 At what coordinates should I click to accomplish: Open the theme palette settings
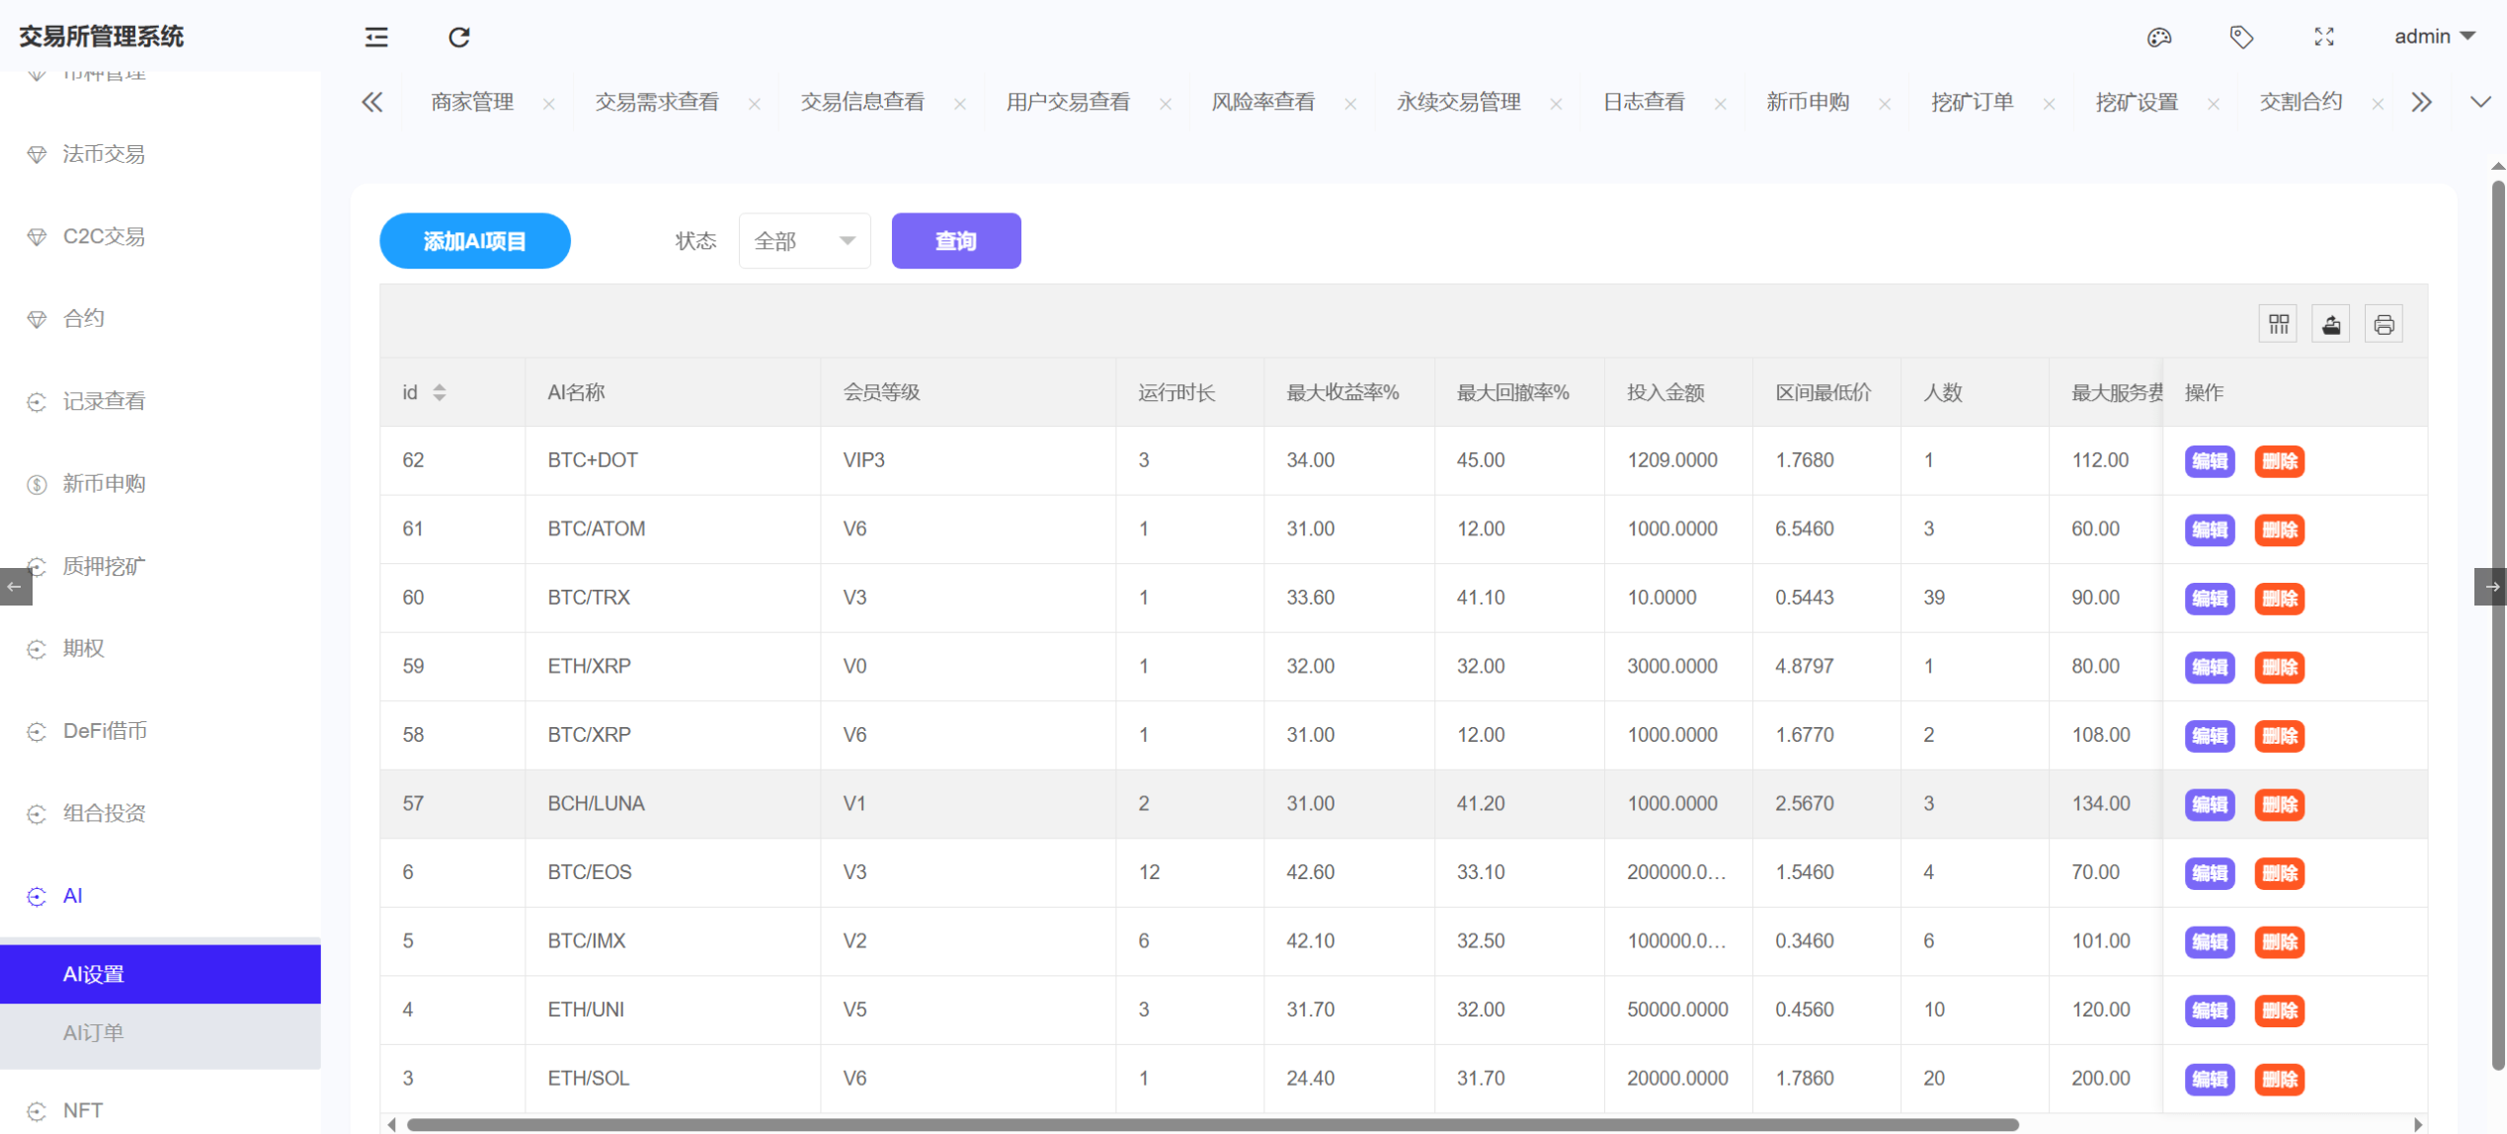[x=2159, y=37]
